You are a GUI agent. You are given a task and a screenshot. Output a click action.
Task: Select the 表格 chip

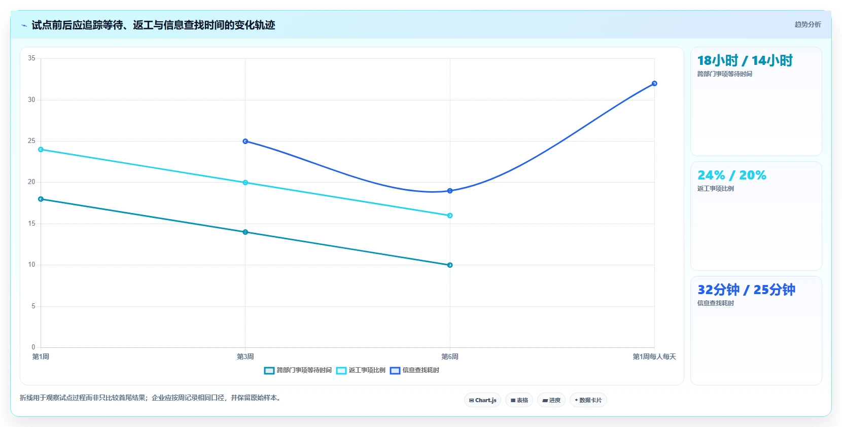click(519, 400)
